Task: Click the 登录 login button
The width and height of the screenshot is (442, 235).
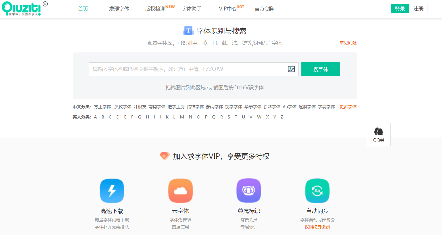Action: tap(400, 9)
